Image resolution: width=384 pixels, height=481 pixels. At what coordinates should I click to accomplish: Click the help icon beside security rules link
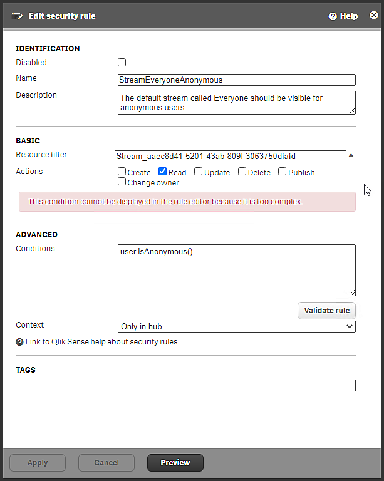click(19, 342)
